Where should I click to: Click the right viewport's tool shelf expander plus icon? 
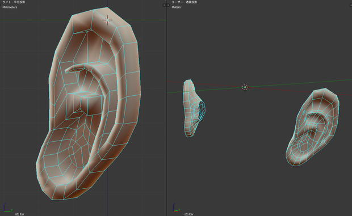[168, 5]
